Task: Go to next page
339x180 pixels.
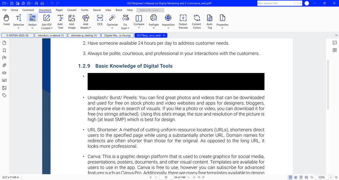Action: [188, 177]
